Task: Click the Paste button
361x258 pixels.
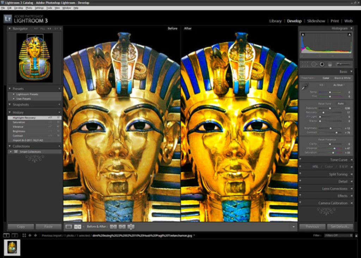Action: point(48,227)
